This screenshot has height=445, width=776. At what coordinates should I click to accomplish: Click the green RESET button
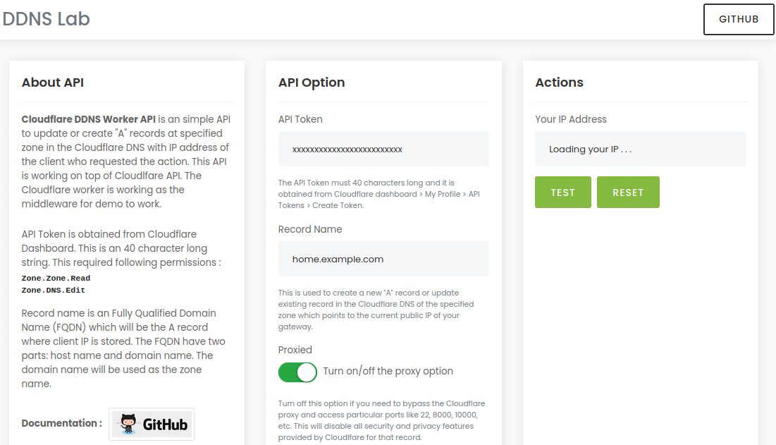click(628, 192)
